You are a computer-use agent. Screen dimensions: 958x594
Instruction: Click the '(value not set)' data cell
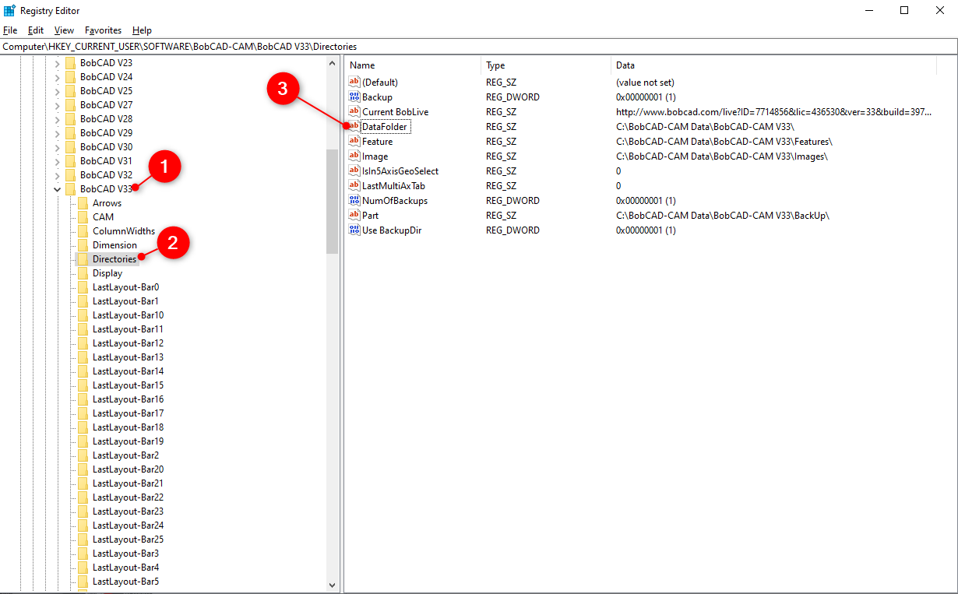pyautogui.click(x=645, y=82)
